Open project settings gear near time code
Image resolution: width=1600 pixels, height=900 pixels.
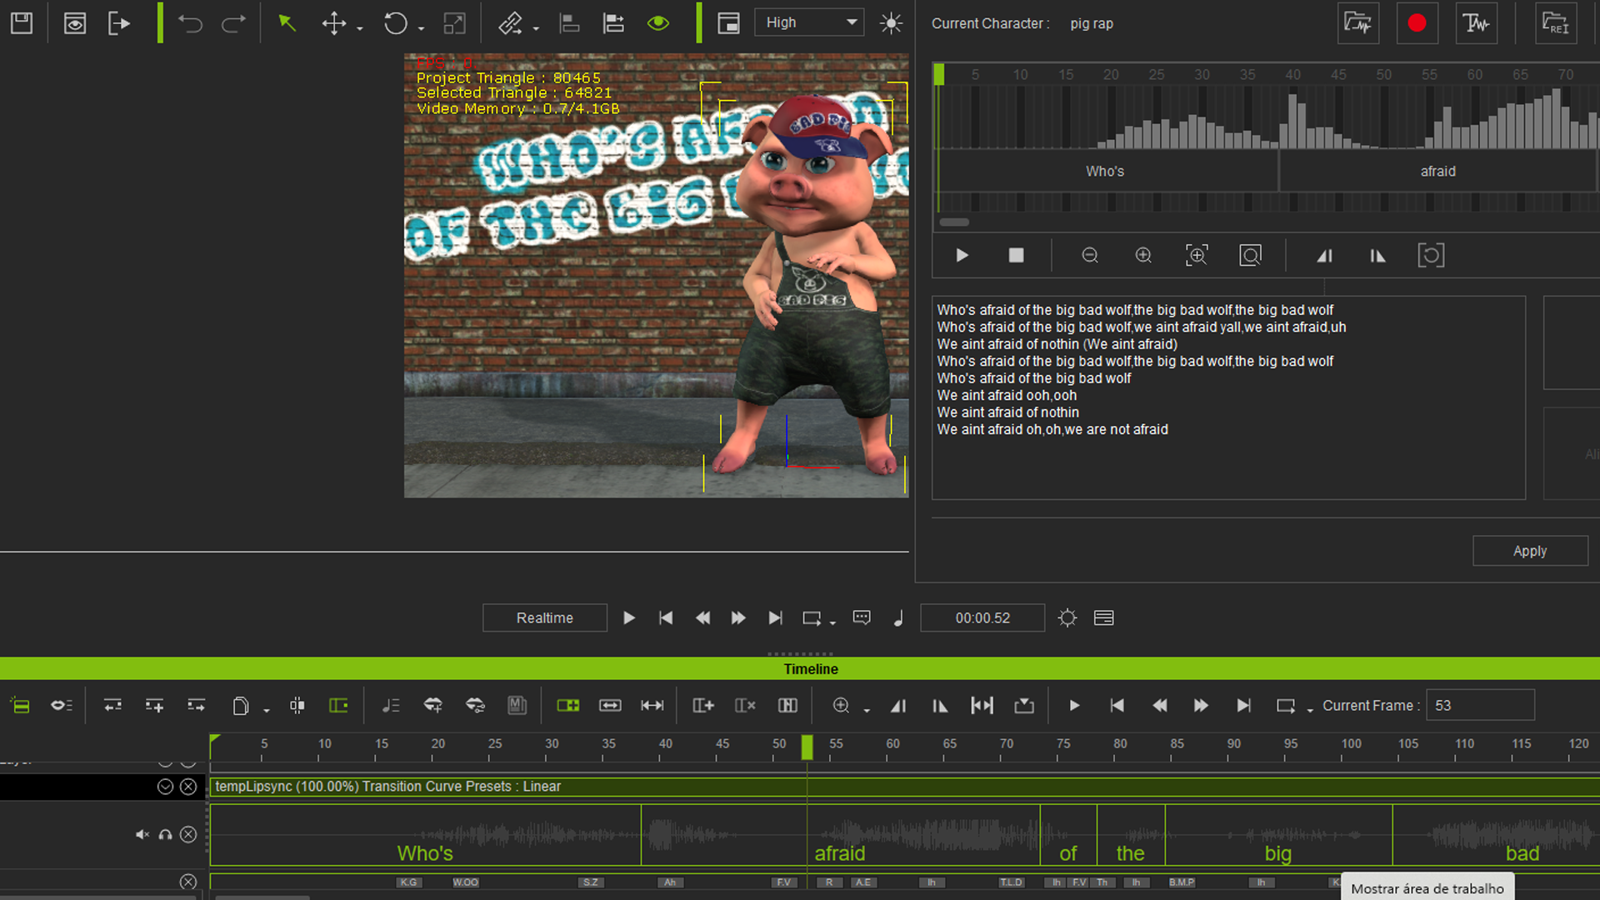[1067, 617]
